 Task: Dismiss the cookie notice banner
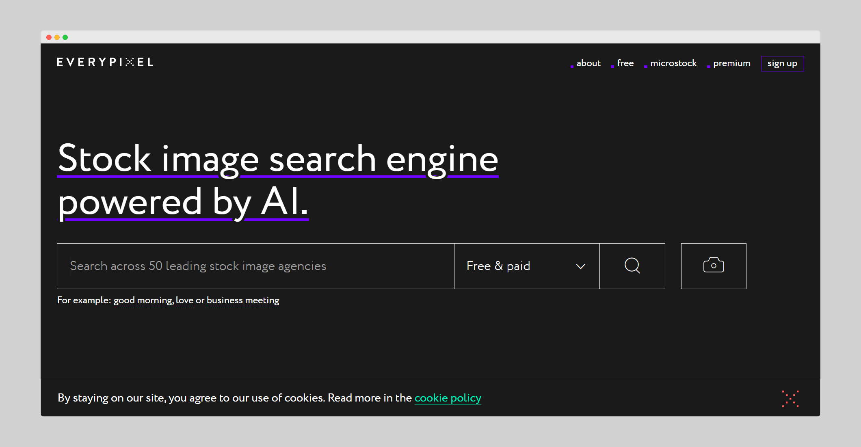tap(790, 399)
